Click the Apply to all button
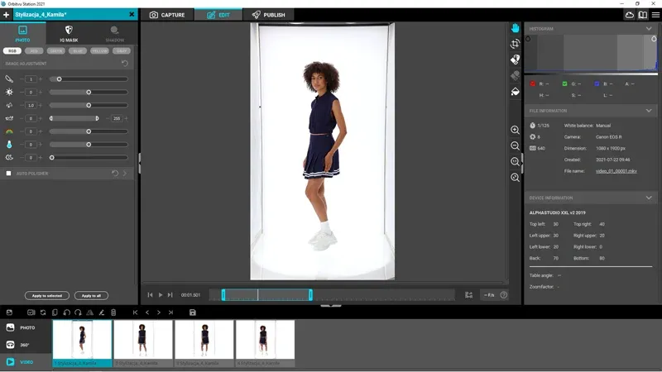Image resolution: width=662 pixels, height=372 pixels. point(91,295)
